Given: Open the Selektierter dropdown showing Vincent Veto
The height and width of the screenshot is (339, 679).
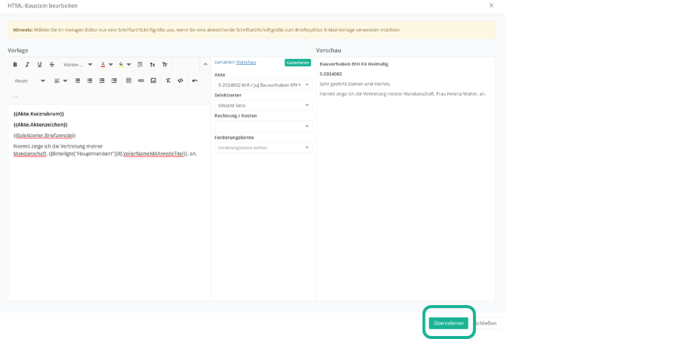Looking at the screenshot, I should [263, 105].
